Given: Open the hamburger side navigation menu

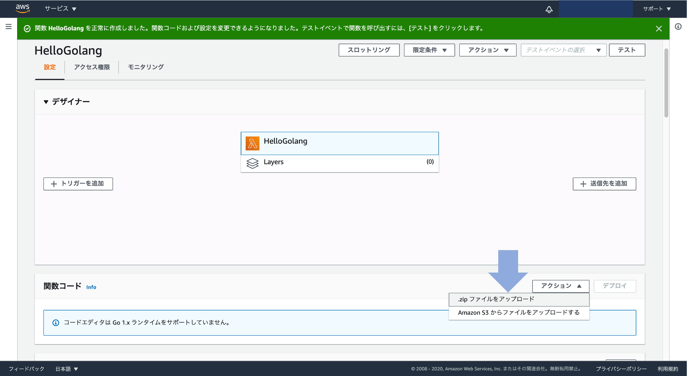Looking at the screenshot, I should pyautogui.click(x=8, y=27).
